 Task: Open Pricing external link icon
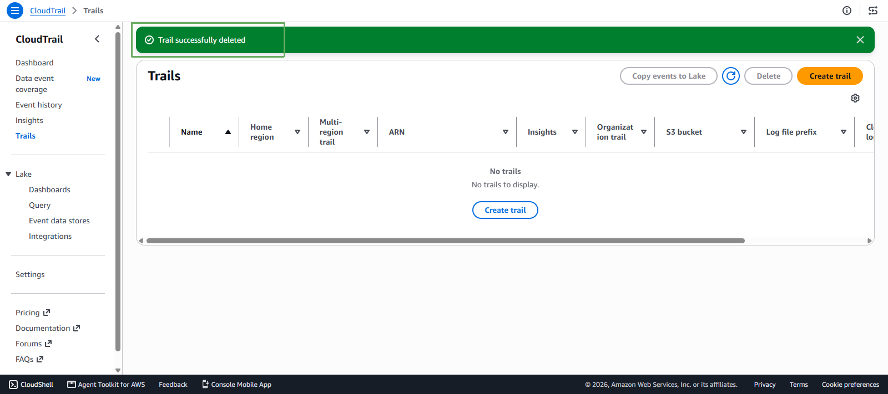point(47,313)
